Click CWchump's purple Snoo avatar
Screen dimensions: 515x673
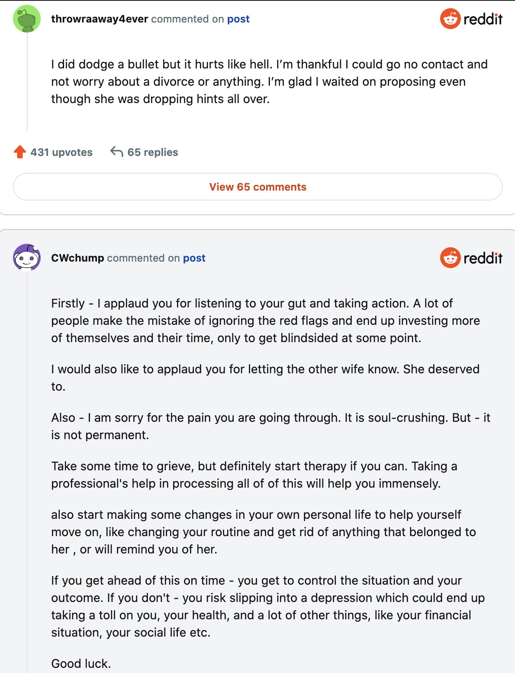(27, 258)
